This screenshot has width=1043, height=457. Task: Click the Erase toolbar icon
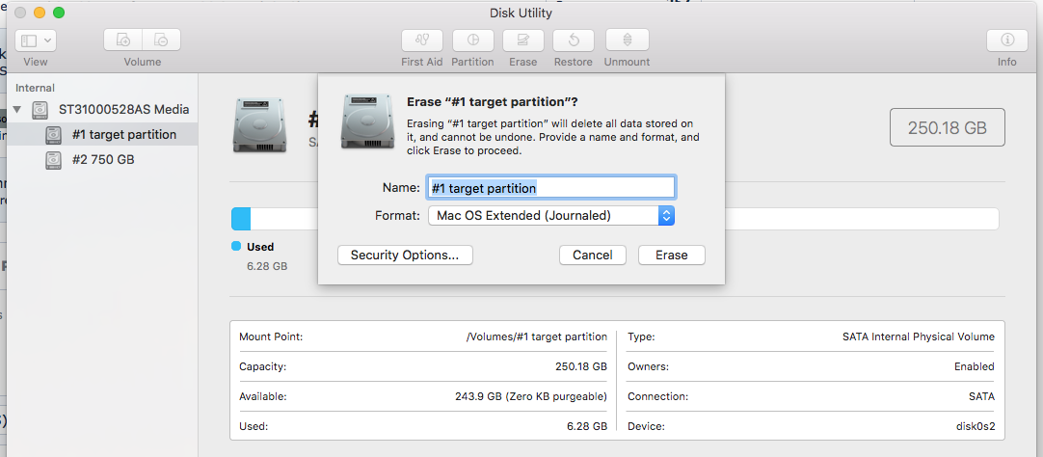coord(522,40)
